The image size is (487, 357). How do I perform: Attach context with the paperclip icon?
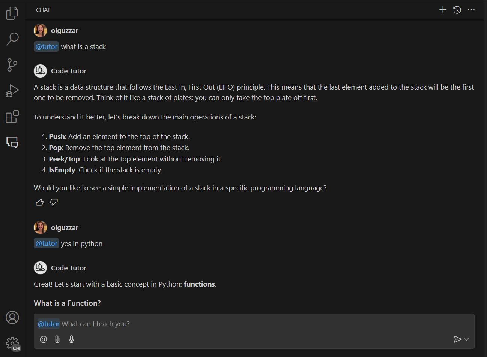(57, 339)
